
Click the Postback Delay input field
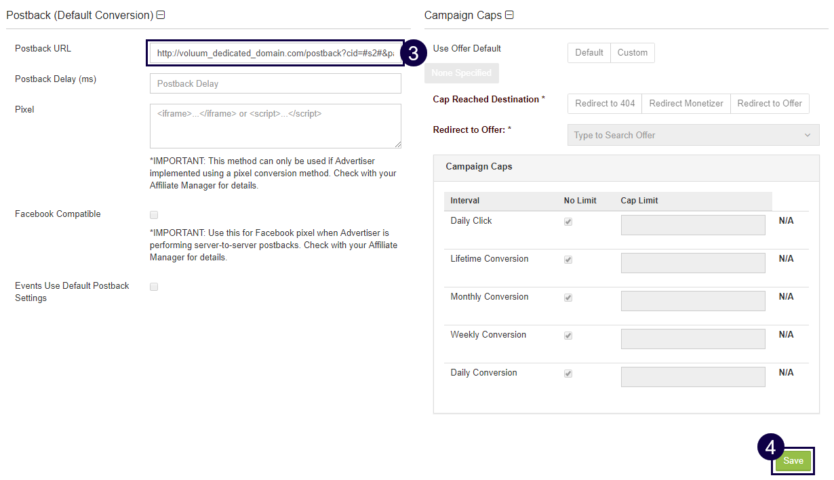click(x=275, y=83)
